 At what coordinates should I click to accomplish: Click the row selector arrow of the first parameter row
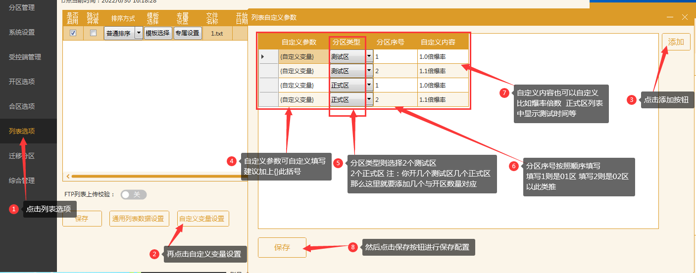263,57
